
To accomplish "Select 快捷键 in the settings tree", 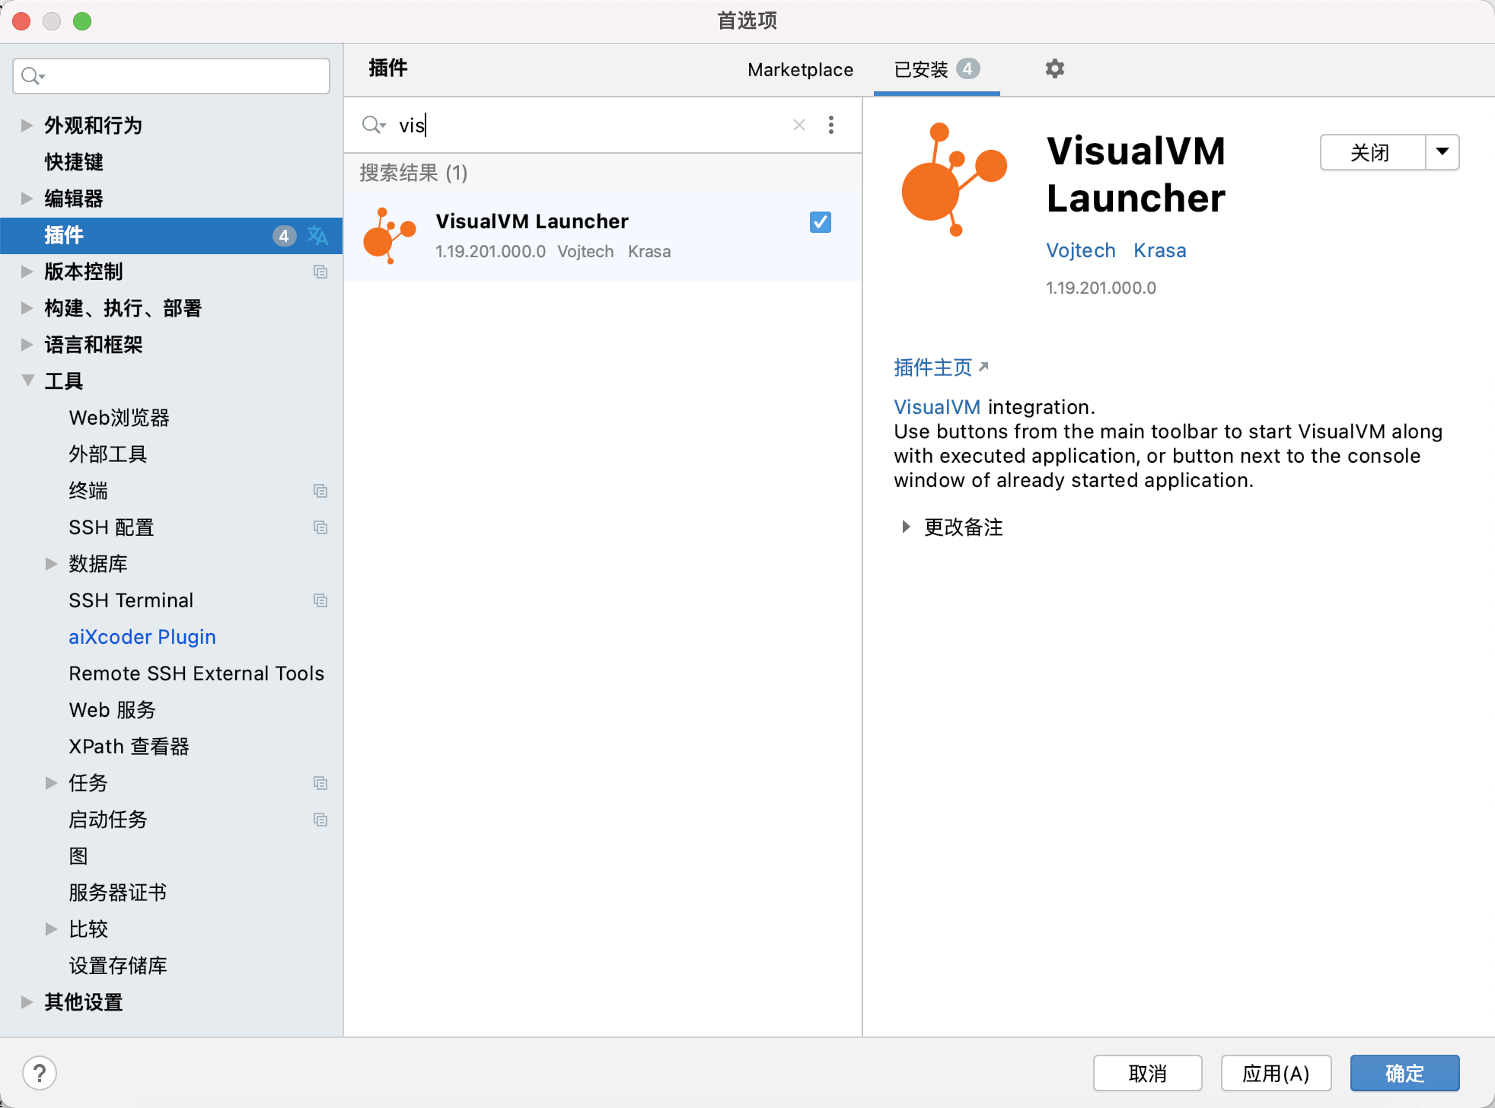I will pos(74,162).
